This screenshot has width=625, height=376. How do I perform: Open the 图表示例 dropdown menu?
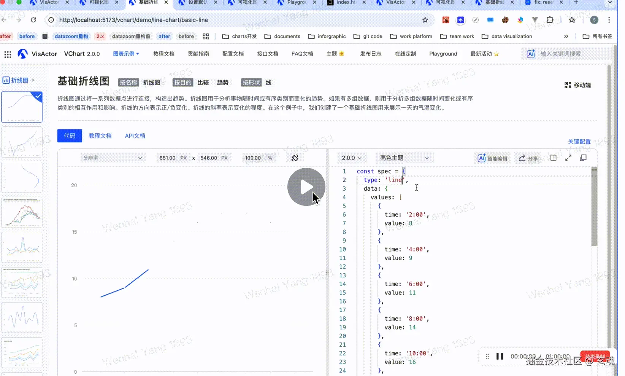click(x=126, y=54)
